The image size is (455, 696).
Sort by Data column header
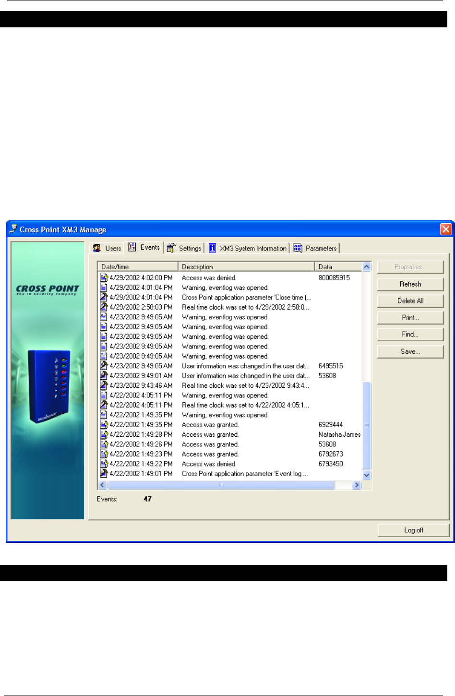tap(338, 267)
